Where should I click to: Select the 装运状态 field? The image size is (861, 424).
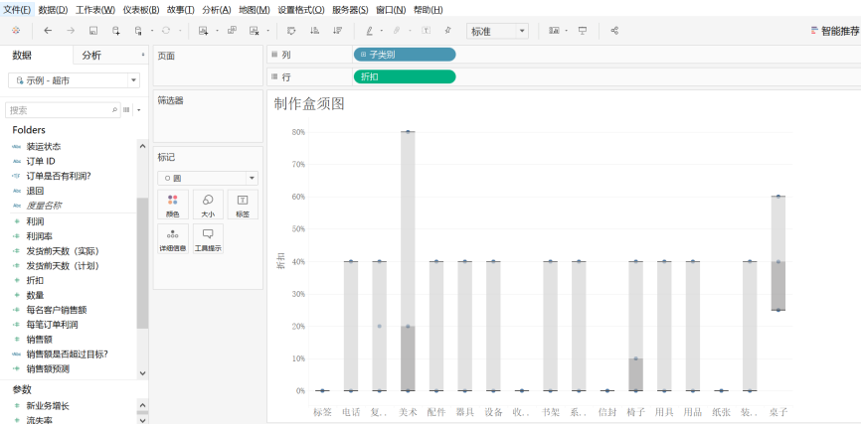point(44,146)
